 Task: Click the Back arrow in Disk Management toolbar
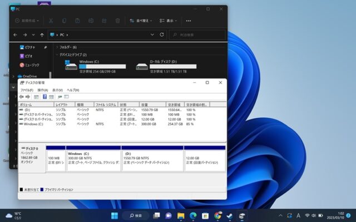click(21, 97)
